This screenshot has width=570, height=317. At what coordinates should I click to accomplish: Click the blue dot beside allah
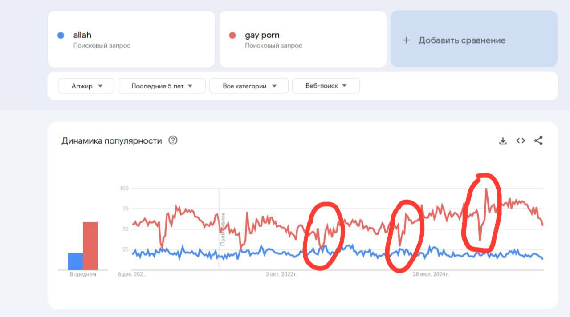[61, 36]
